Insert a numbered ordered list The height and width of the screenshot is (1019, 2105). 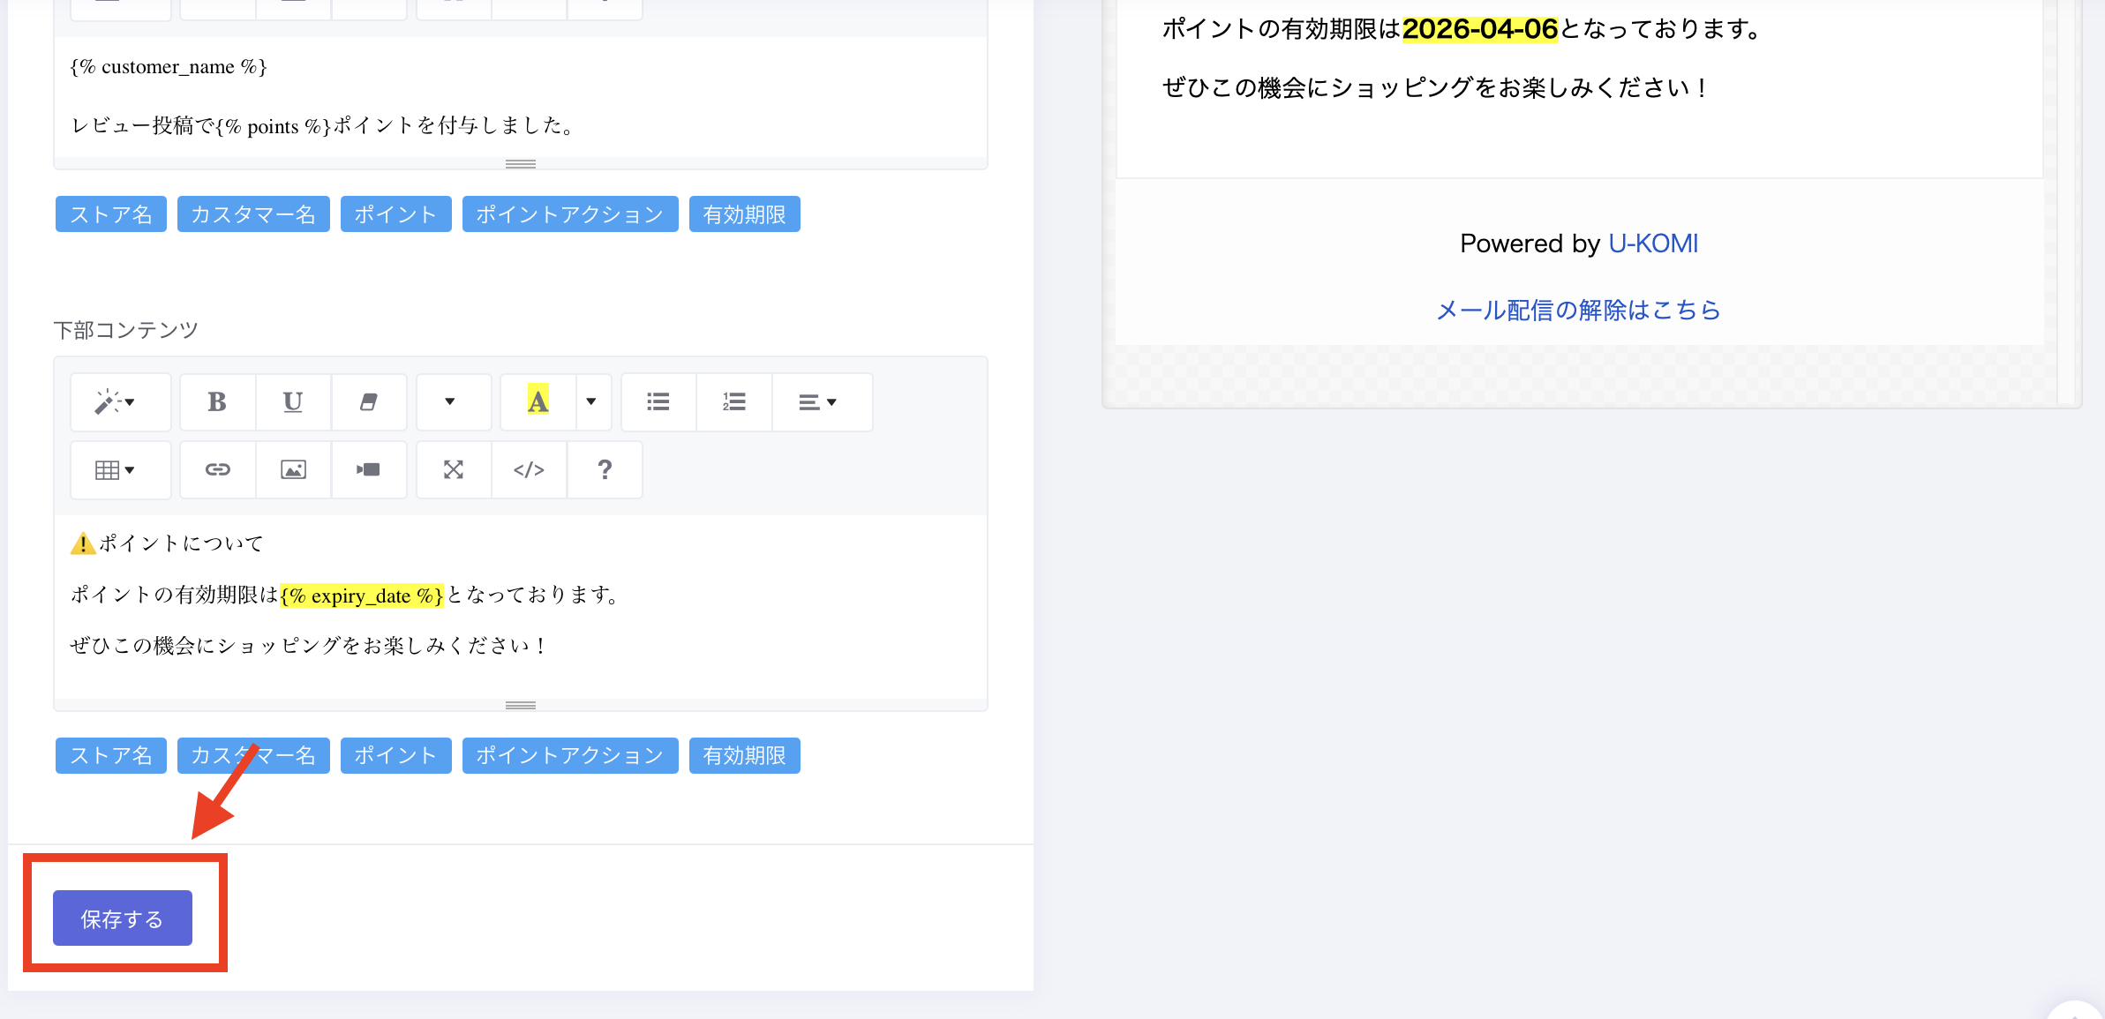click(734, 402)
